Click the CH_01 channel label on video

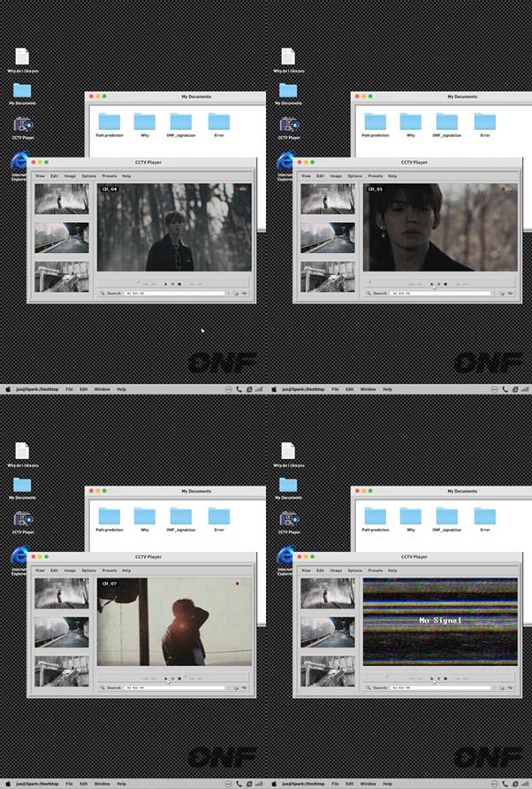tap(375, 189)
